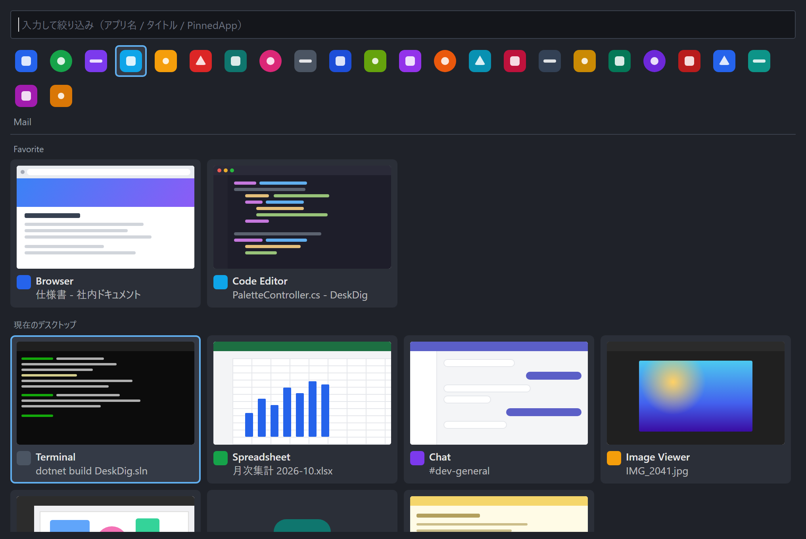The image size is (806, 539).
Task: Click the highlighted sky-blue pinned app icon
Action: pos(131,61)
